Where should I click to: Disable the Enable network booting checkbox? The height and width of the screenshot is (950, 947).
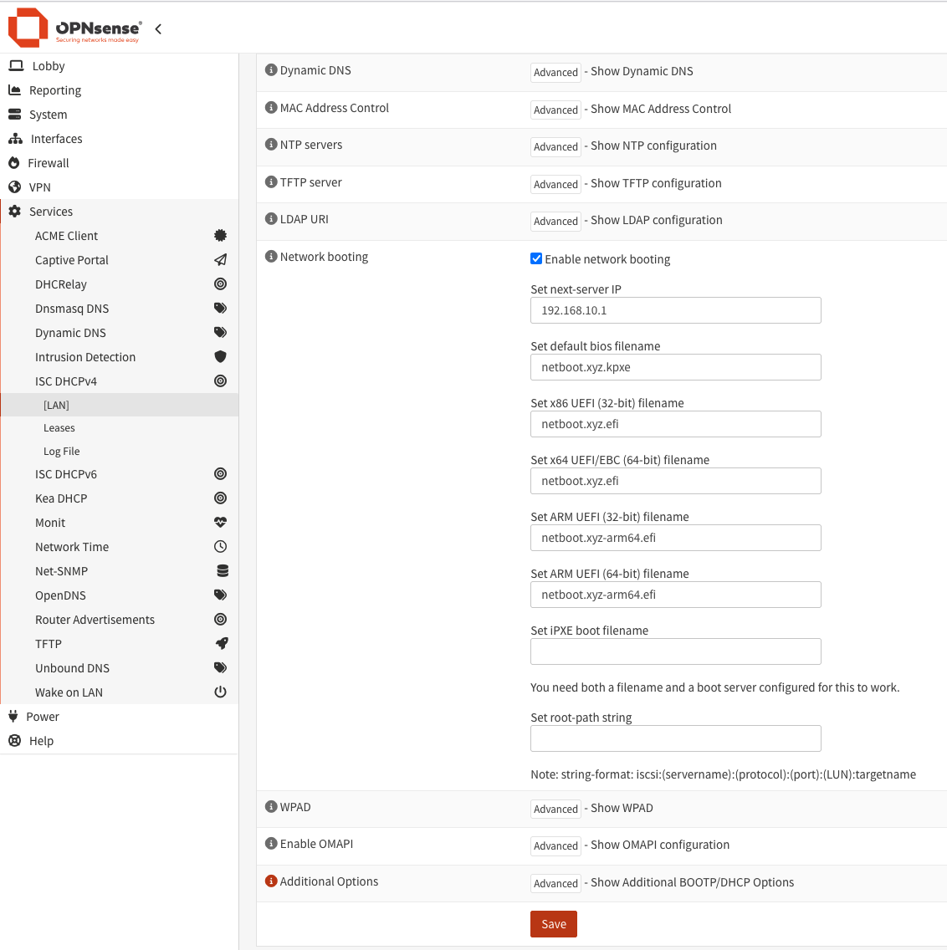536,258
